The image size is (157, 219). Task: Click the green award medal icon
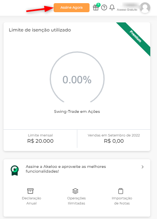(x=15, y=170)
